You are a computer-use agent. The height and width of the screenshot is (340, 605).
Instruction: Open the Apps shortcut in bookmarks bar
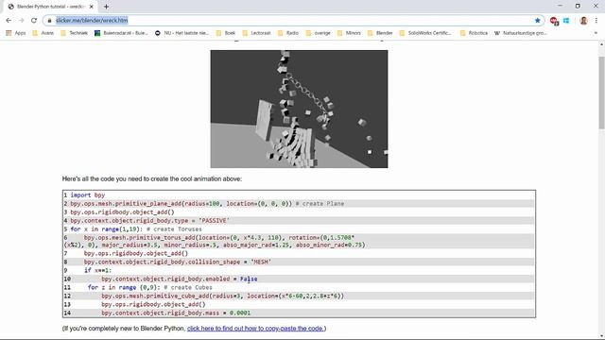pos(16,33)
